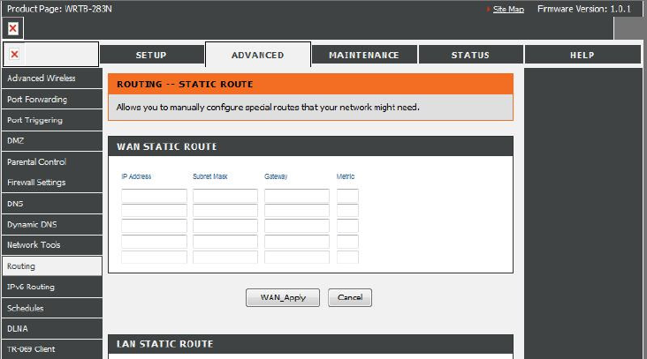This screenshot has width=647, height=359.
Task: Select third row IP Address field
Action: pyautogui.click(x=154, y=226)
